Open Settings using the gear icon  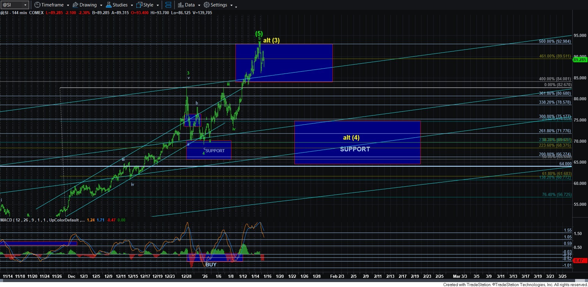point(207,5)
